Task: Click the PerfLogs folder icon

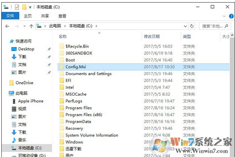Action: (62, 101)
